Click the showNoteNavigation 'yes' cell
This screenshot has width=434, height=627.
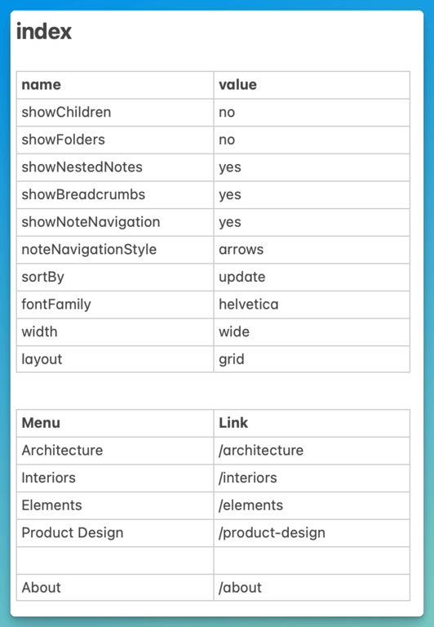click(312, 222)
